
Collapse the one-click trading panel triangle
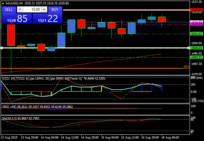pos(3,3)
